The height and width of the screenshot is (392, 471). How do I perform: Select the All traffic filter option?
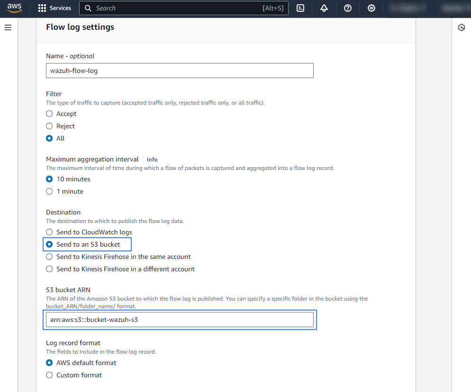49,138
